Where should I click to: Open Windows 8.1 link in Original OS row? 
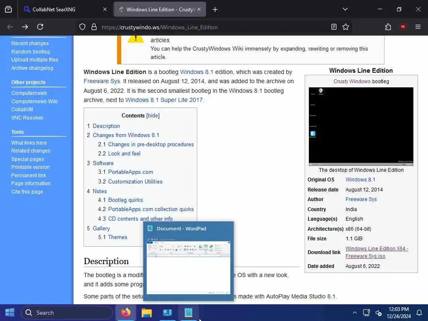[360, 180]
